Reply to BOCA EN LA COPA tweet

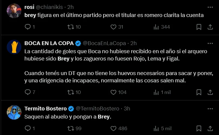[x=28, y=92]
